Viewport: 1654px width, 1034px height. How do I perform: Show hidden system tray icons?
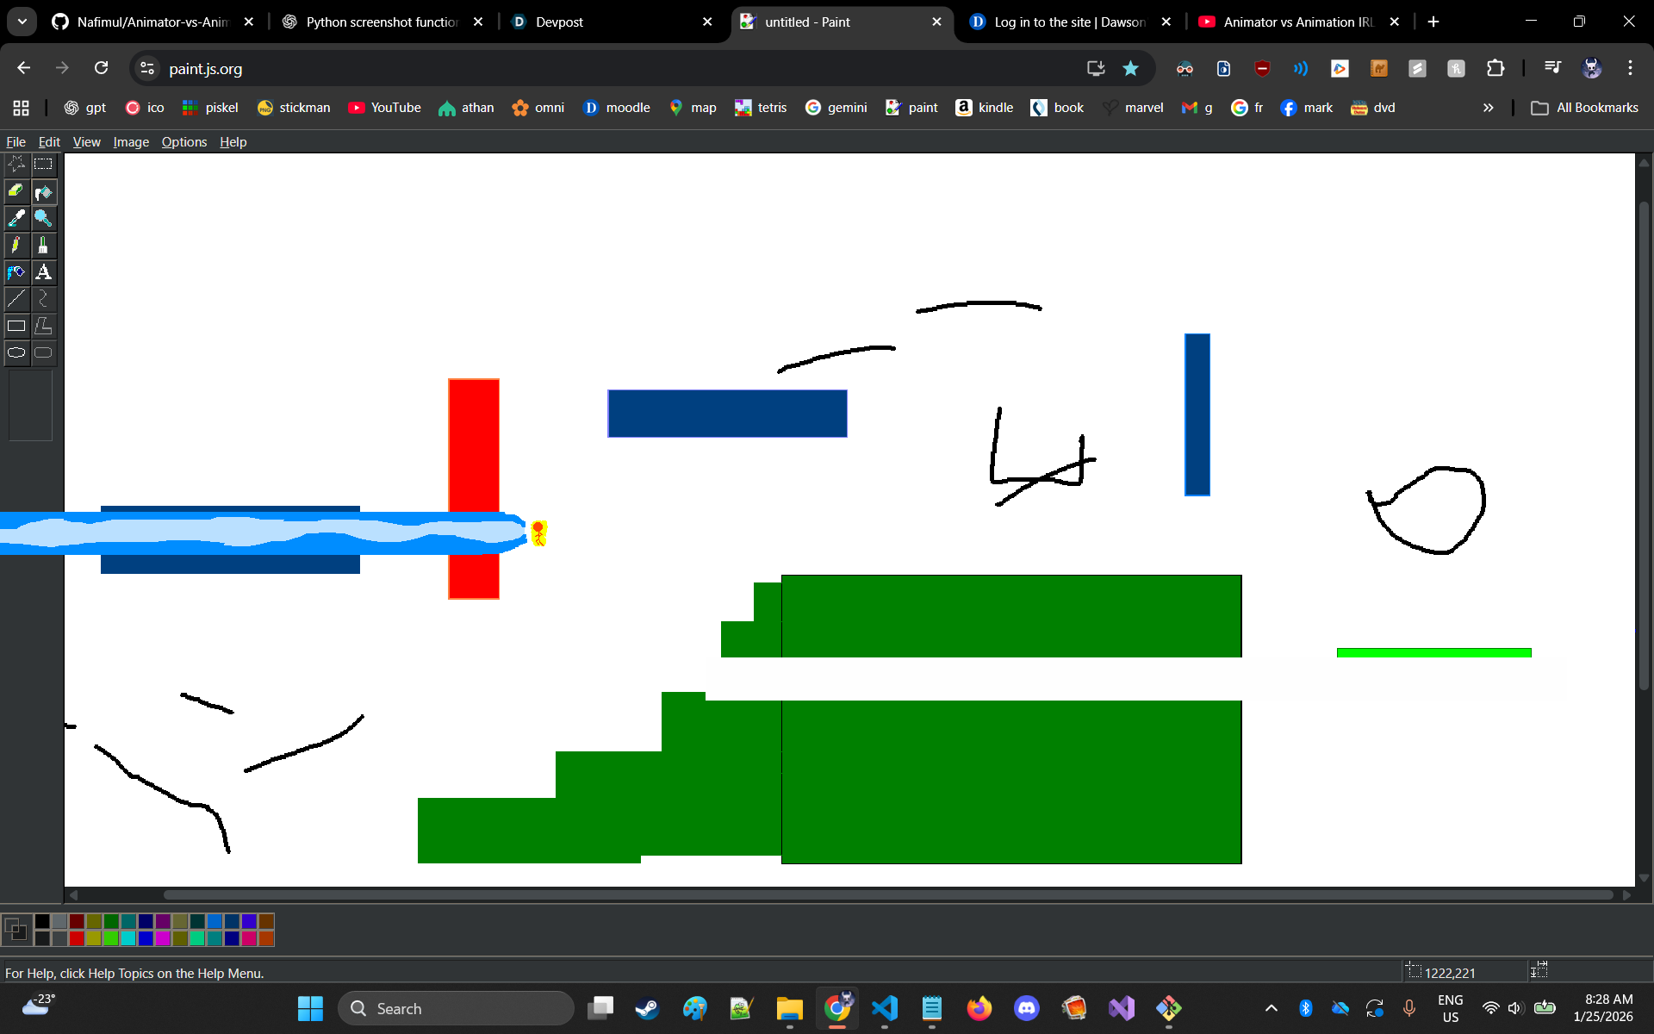point(1271,1008)
